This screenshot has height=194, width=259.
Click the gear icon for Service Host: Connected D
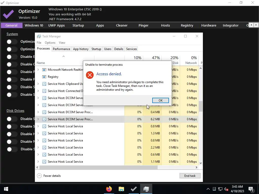click(x=44, y=91)
